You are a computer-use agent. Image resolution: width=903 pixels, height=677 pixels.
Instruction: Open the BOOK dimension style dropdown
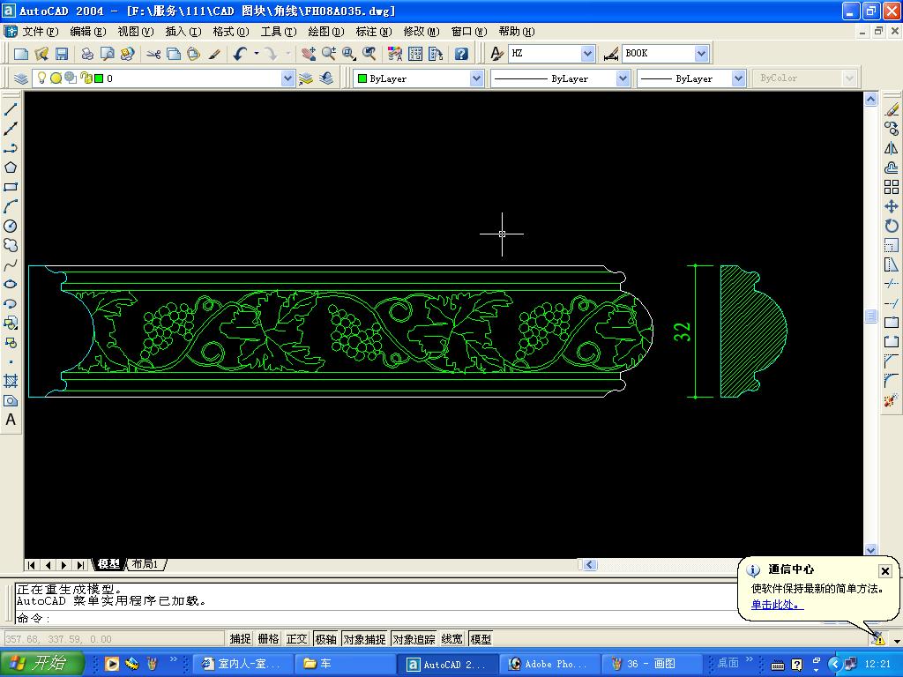tap(701, 54)
